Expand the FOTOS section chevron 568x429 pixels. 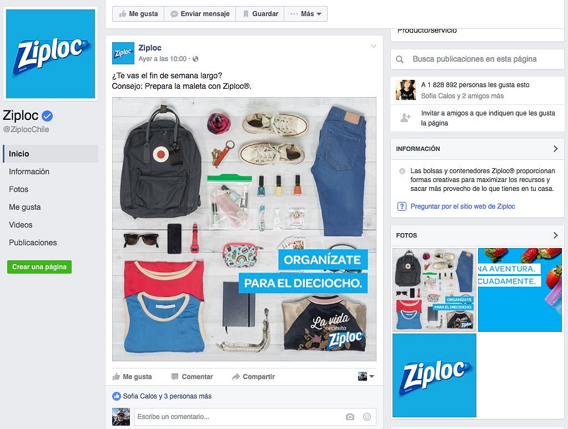click(x=555, y=235)
